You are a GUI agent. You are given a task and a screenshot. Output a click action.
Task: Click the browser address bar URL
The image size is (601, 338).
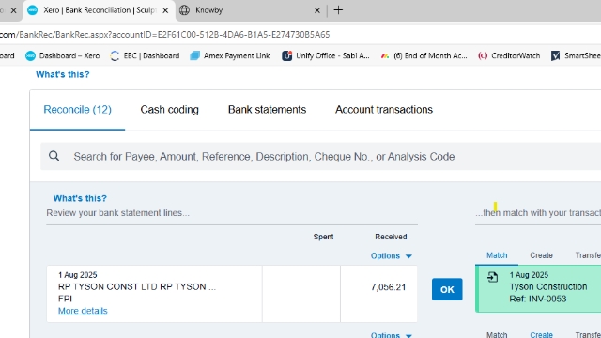tap(165, 35)
